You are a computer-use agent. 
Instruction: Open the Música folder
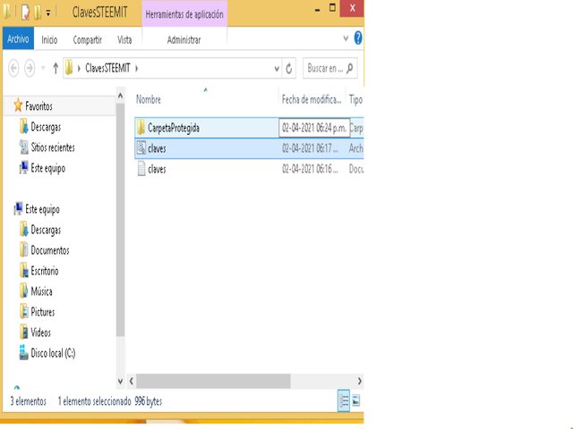(41, 291)
